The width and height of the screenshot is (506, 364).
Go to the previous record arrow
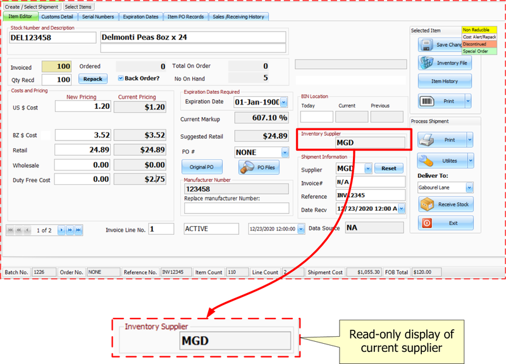(27, 230)
